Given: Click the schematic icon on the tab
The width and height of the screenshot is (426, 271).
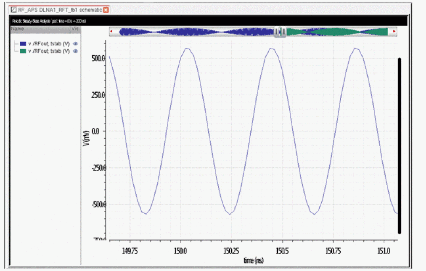Looking at the screenshot, I should tap(13, 10).
